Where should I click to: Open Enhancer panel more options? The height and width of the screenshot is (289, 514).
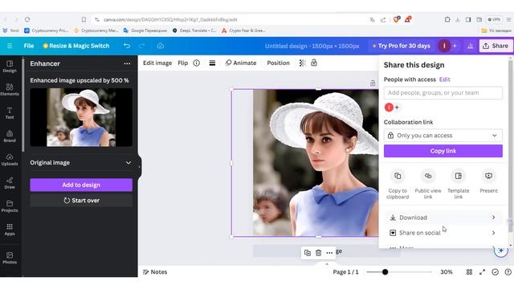click(x=127, y=63)
